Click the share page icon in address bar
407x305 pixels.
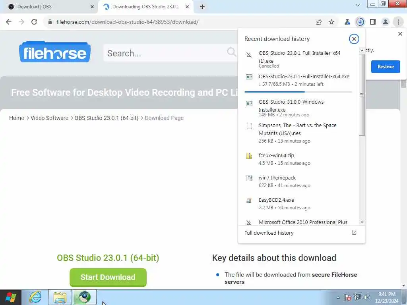(319, 22)
